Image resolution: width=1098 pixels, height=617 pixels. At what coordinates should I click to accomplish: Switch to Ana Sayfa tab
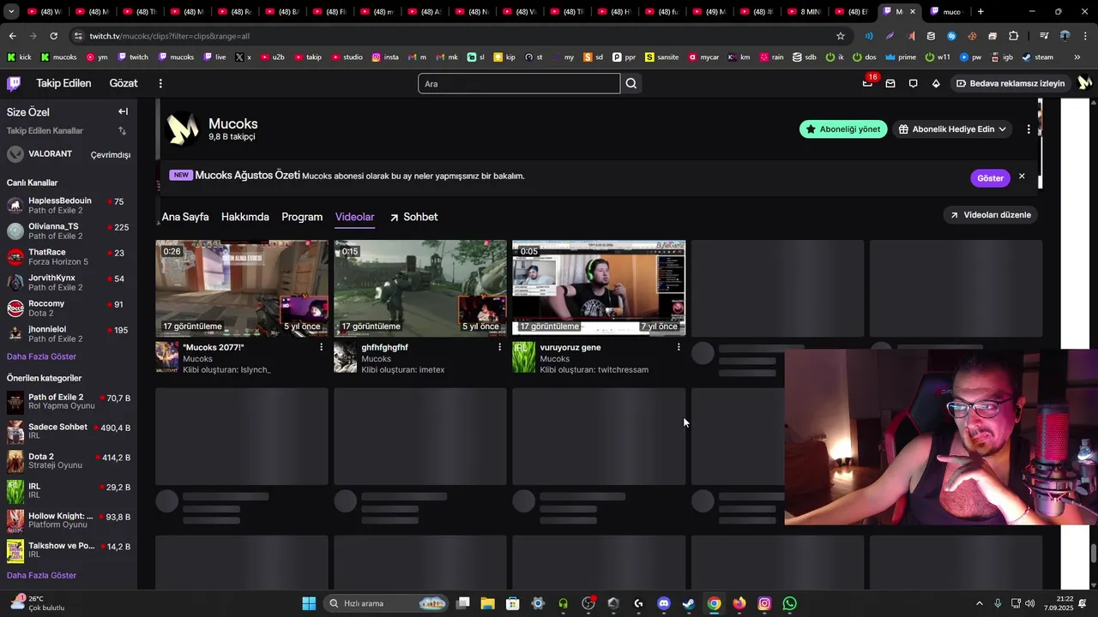[x=185, y=217]
